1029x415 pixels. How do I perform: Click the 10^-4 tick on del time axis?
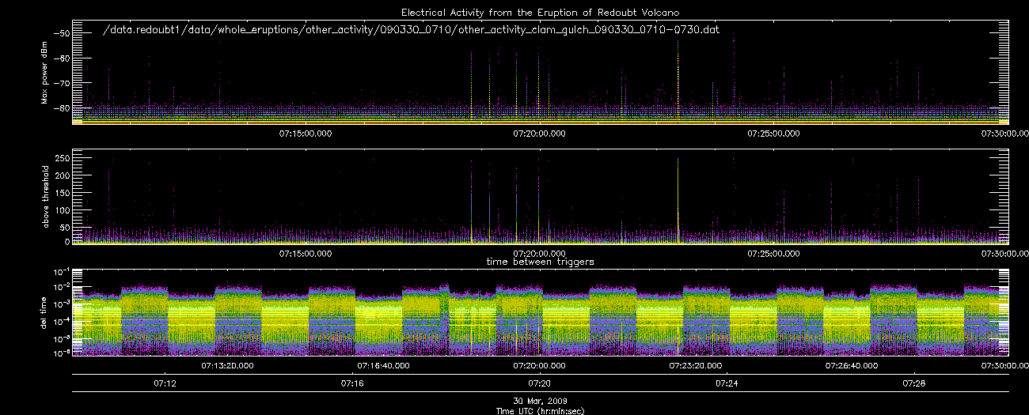pyautogui.click(x=62, y=320)
